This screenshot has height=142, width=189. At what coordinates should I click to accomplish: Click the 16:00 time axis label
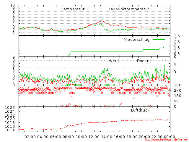(119, 137)
